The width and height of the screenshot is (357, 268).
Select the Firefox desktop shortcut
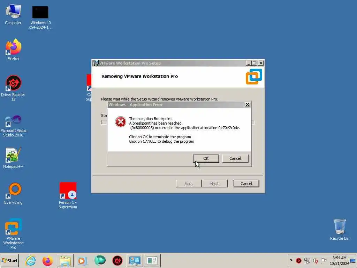[13, 50]
